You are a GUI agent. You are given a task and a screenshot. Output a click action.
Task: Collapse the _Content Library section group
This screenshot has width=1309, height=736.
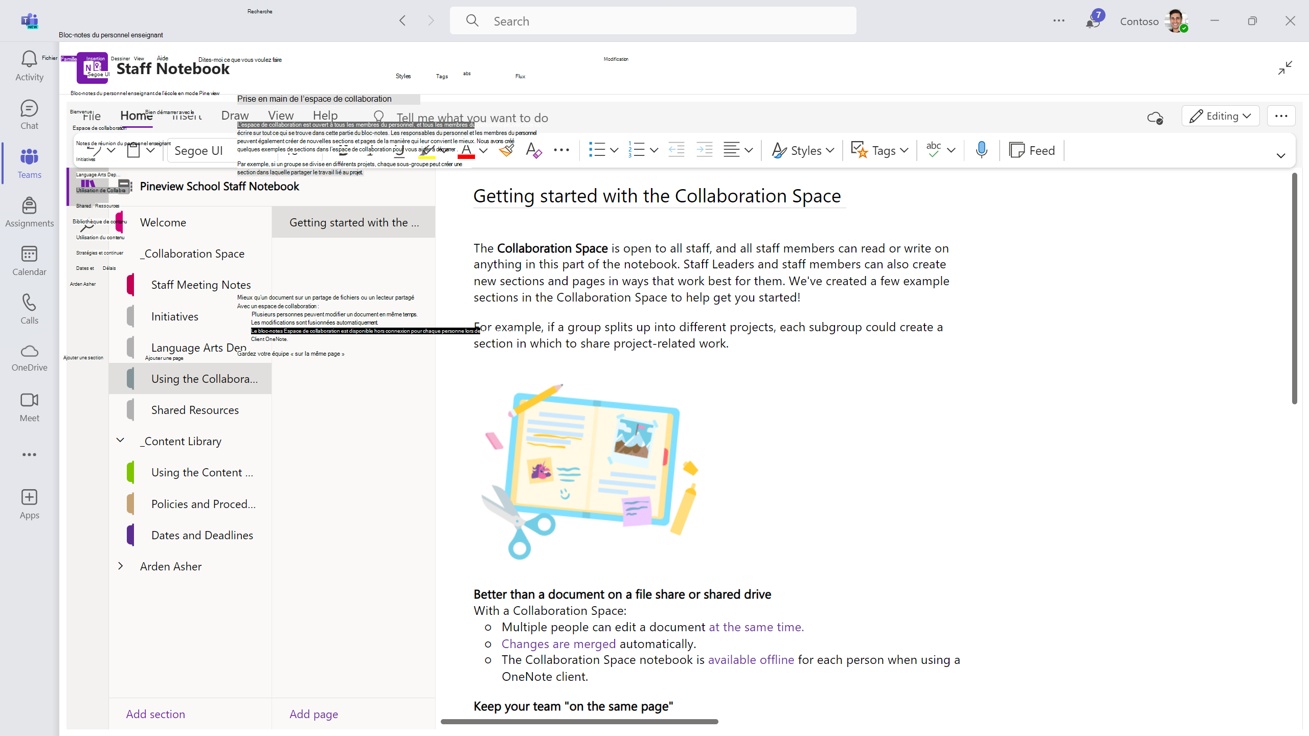click(121, 440)
